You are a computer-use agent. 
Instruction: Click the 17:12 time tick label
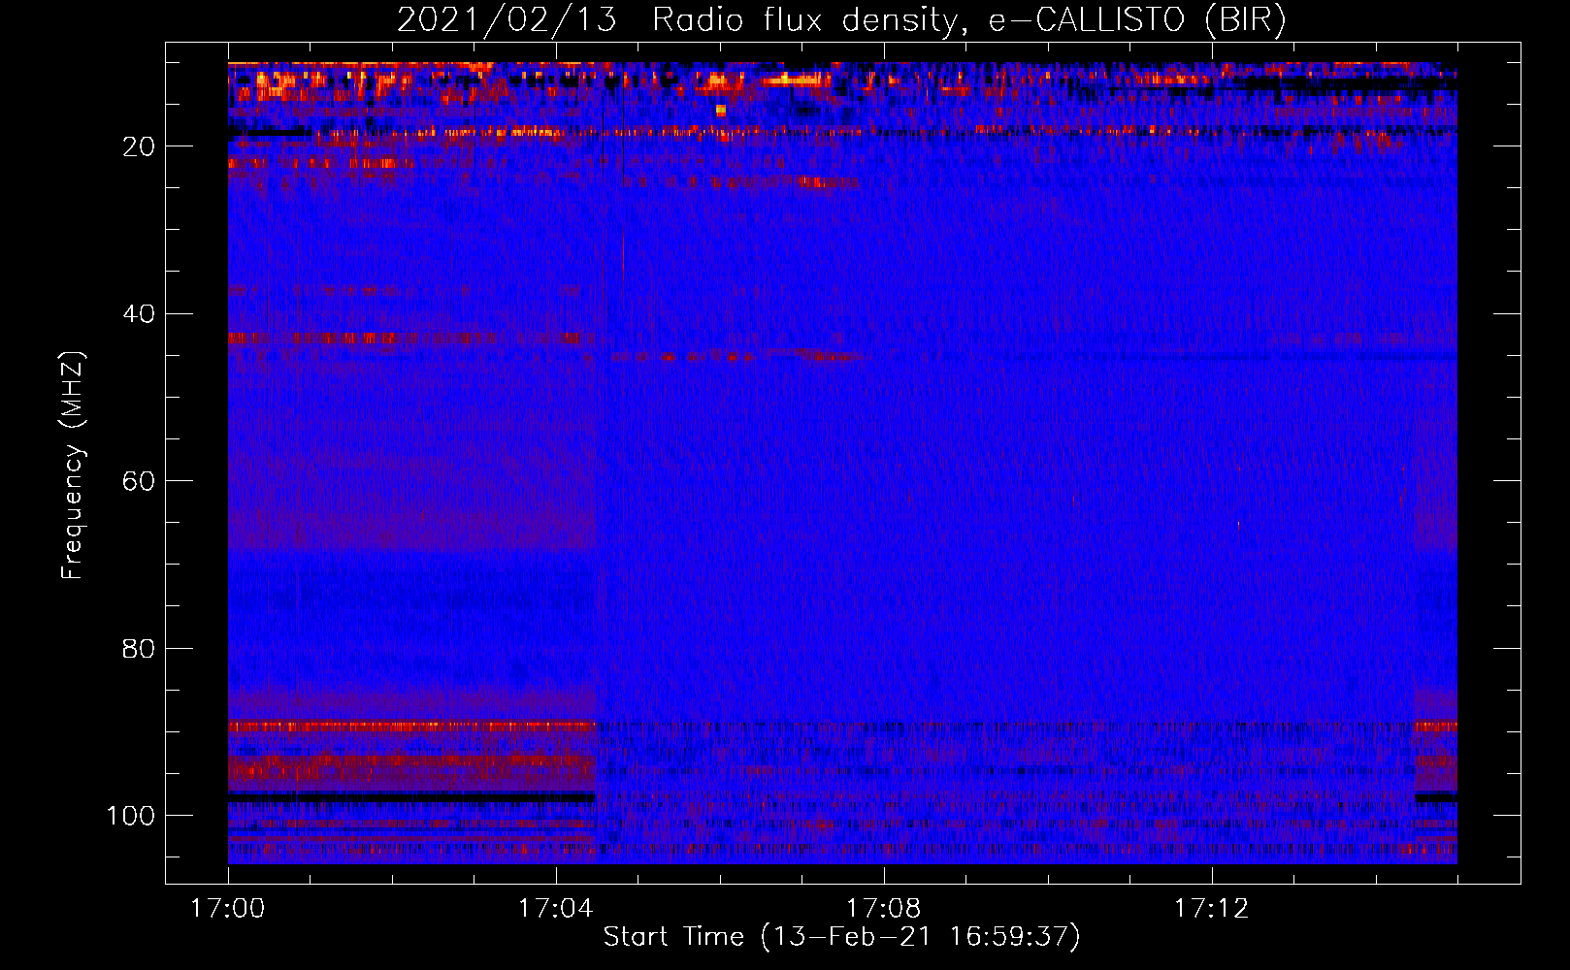(x=1212, y=909)
